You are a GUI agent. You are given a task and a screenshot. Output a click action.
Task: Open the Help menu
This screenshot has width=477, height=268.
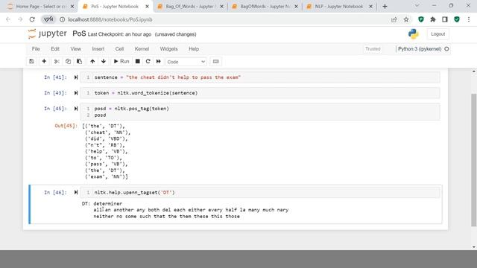[194, 49]
